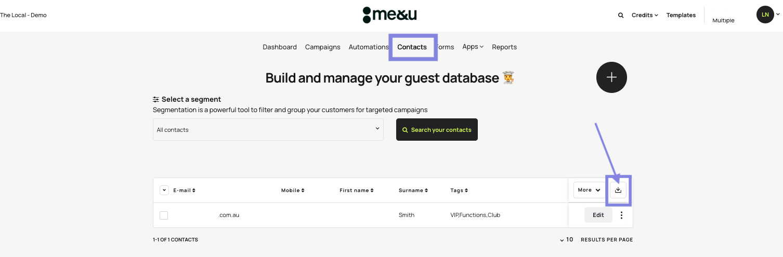Click the LN user avatar
Viewport: 783px width, 257px height.
click(x=765, y=15)
